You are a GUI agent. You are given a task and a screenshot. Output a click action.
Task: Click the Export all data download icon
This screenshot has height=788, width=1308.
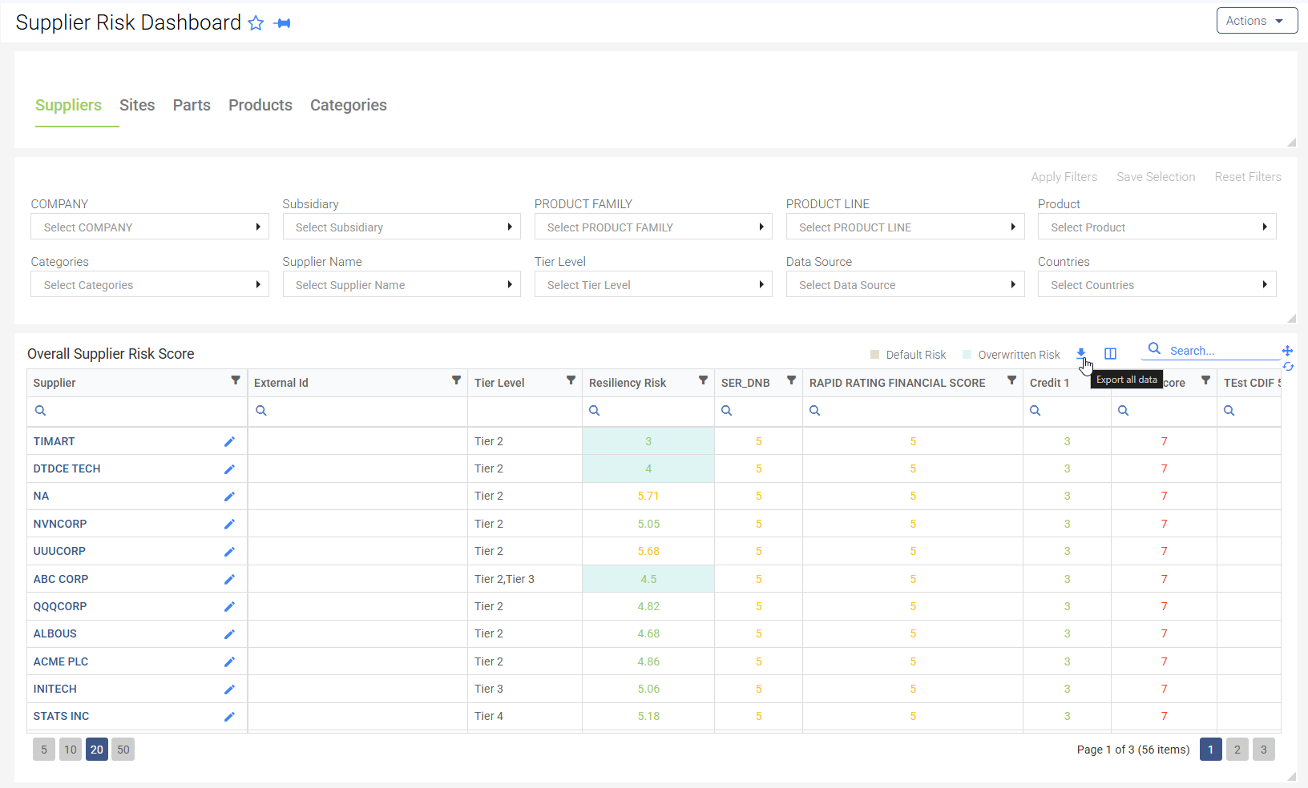1080,353
